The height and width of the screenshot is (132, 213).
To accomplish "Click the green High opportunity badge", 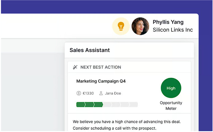I will pos(171,88).
